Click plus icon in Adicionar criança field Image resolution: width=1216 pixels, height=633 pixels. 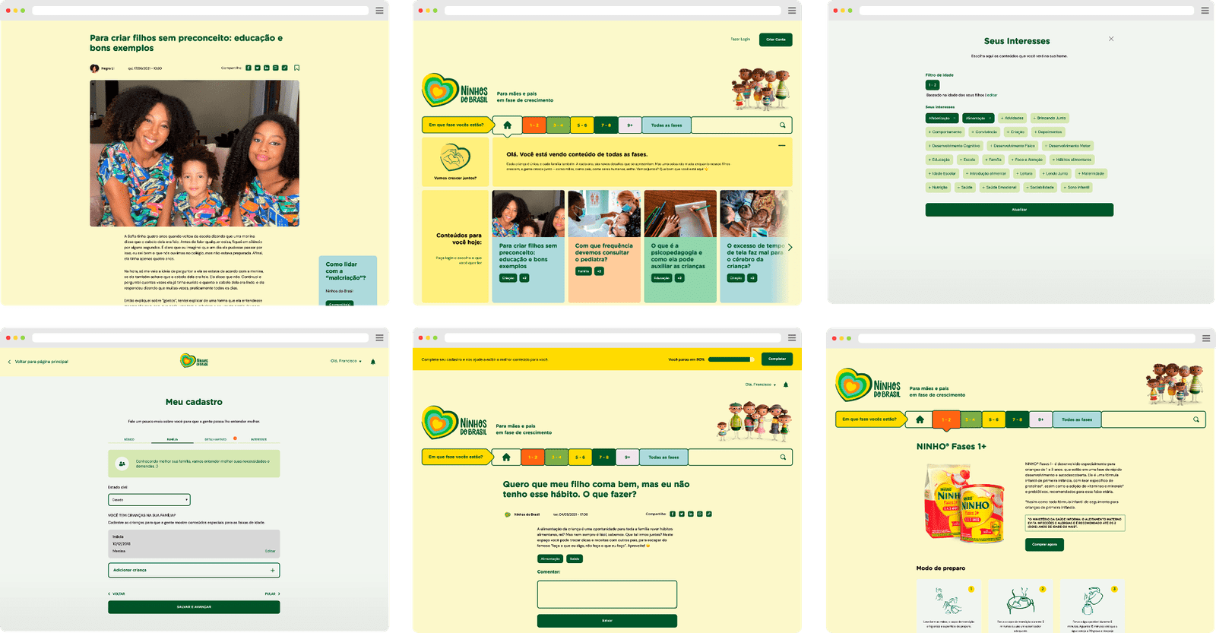272,570
